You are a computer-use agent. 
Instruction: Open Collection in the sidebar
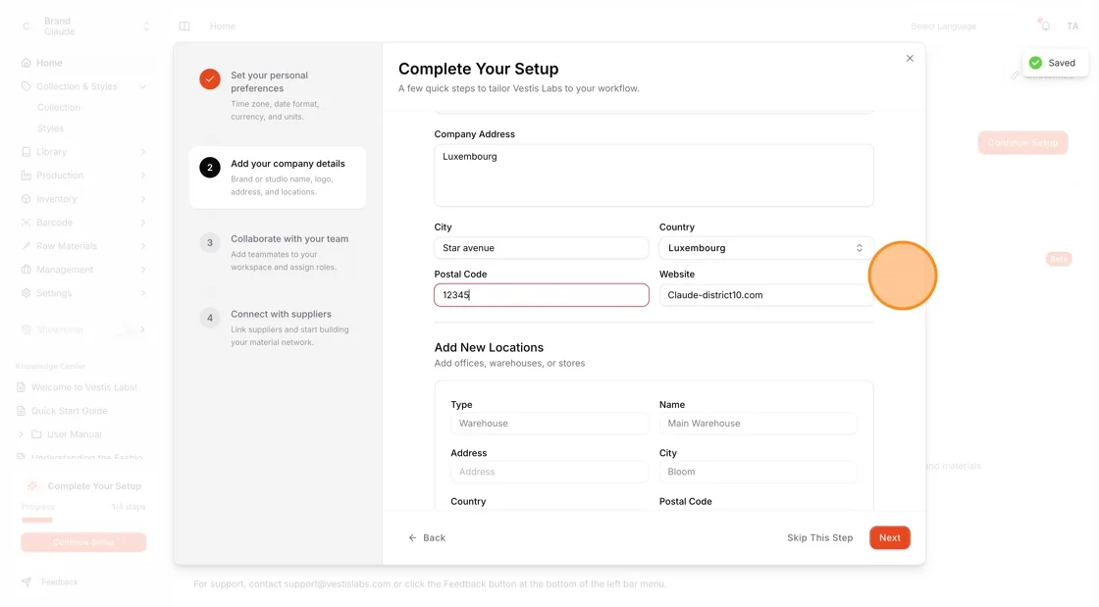click(x=59, y=107)
